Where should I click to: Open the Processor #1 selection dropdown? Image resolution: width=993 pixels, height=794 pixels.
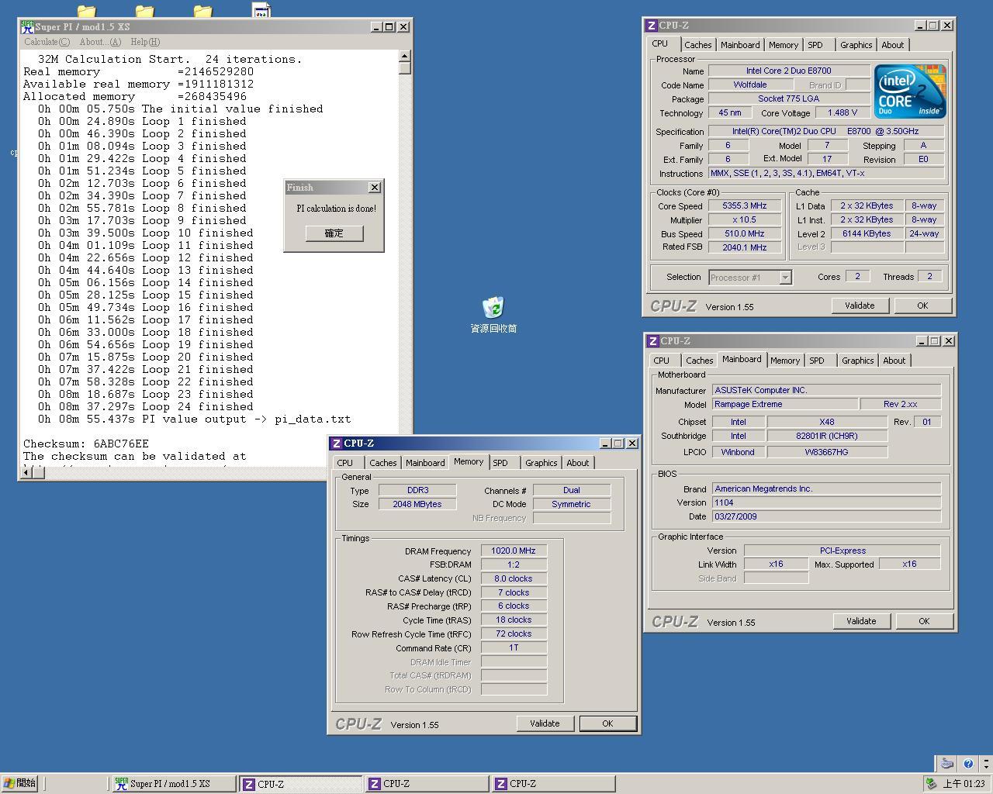point(785,278)
